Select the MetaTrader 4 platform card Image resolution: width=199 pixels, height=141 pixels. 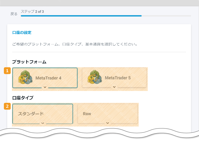[x=45, y=78]
